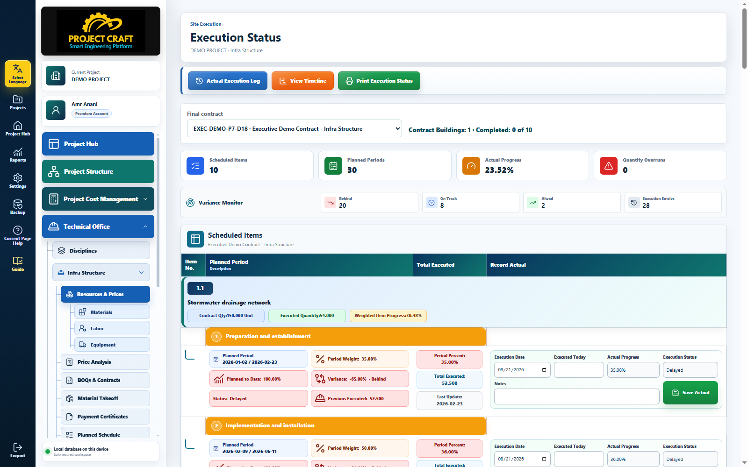Open BOQs & Contracts in the menu
The width and height of the screenshot is (748, 467).
pyautogui.click(x=105, y=380)
